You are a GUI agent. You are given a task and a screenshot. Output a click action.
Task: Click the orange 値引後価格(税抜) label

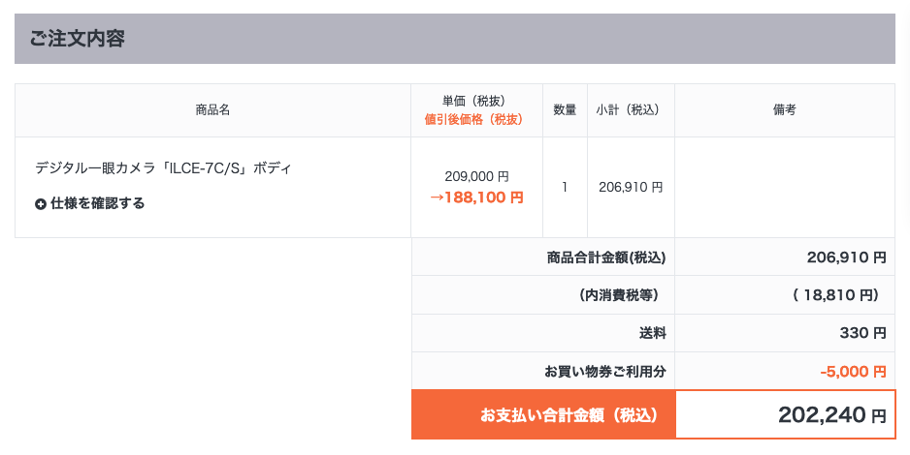pyautogui.click(x=473, y=119)
